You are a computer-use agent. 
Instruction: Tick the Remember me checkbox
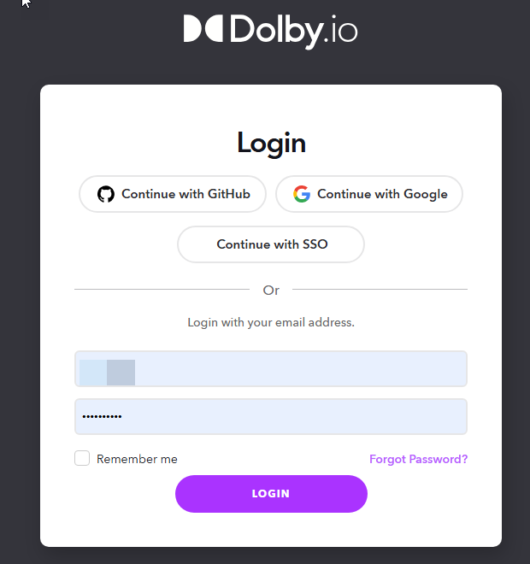coord(82,459)
